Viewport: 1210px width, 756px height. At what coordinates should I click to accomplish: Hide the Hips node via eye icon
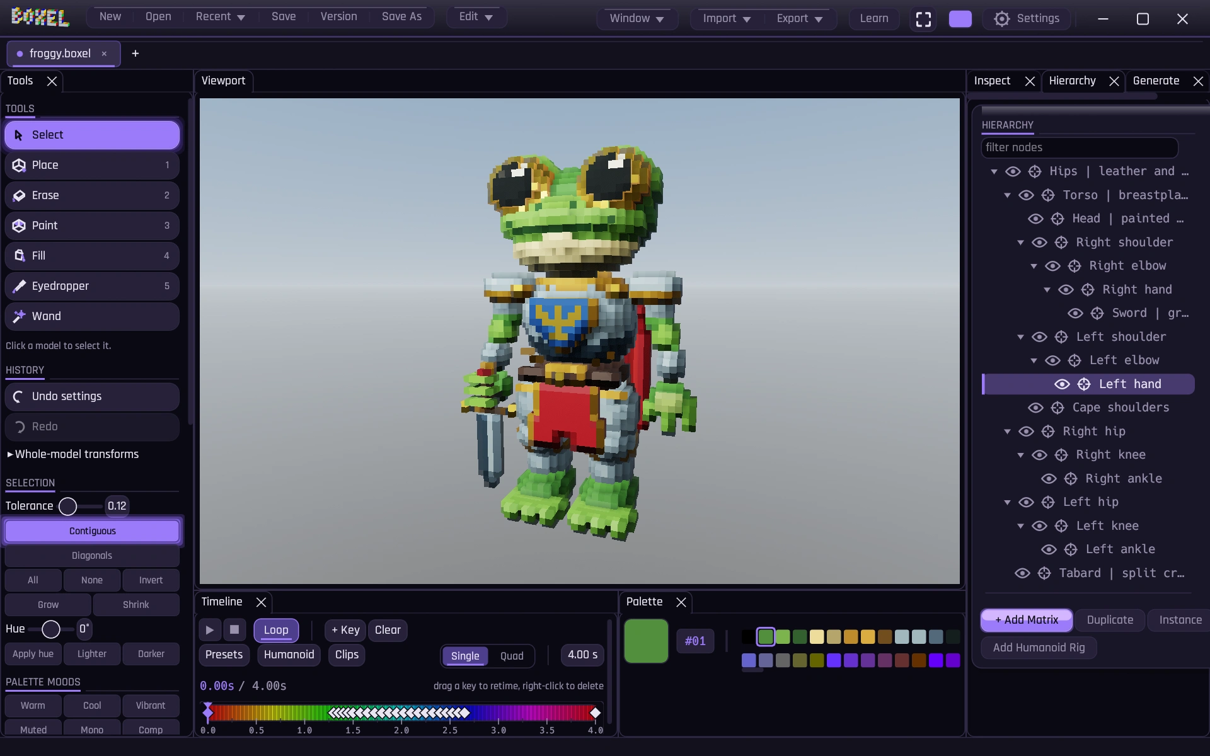pyautogui.click(x=1013, y=171)
